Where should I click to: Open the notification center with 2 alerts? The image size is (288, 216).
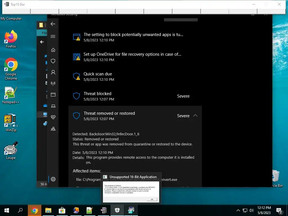(x=279, y=211)
